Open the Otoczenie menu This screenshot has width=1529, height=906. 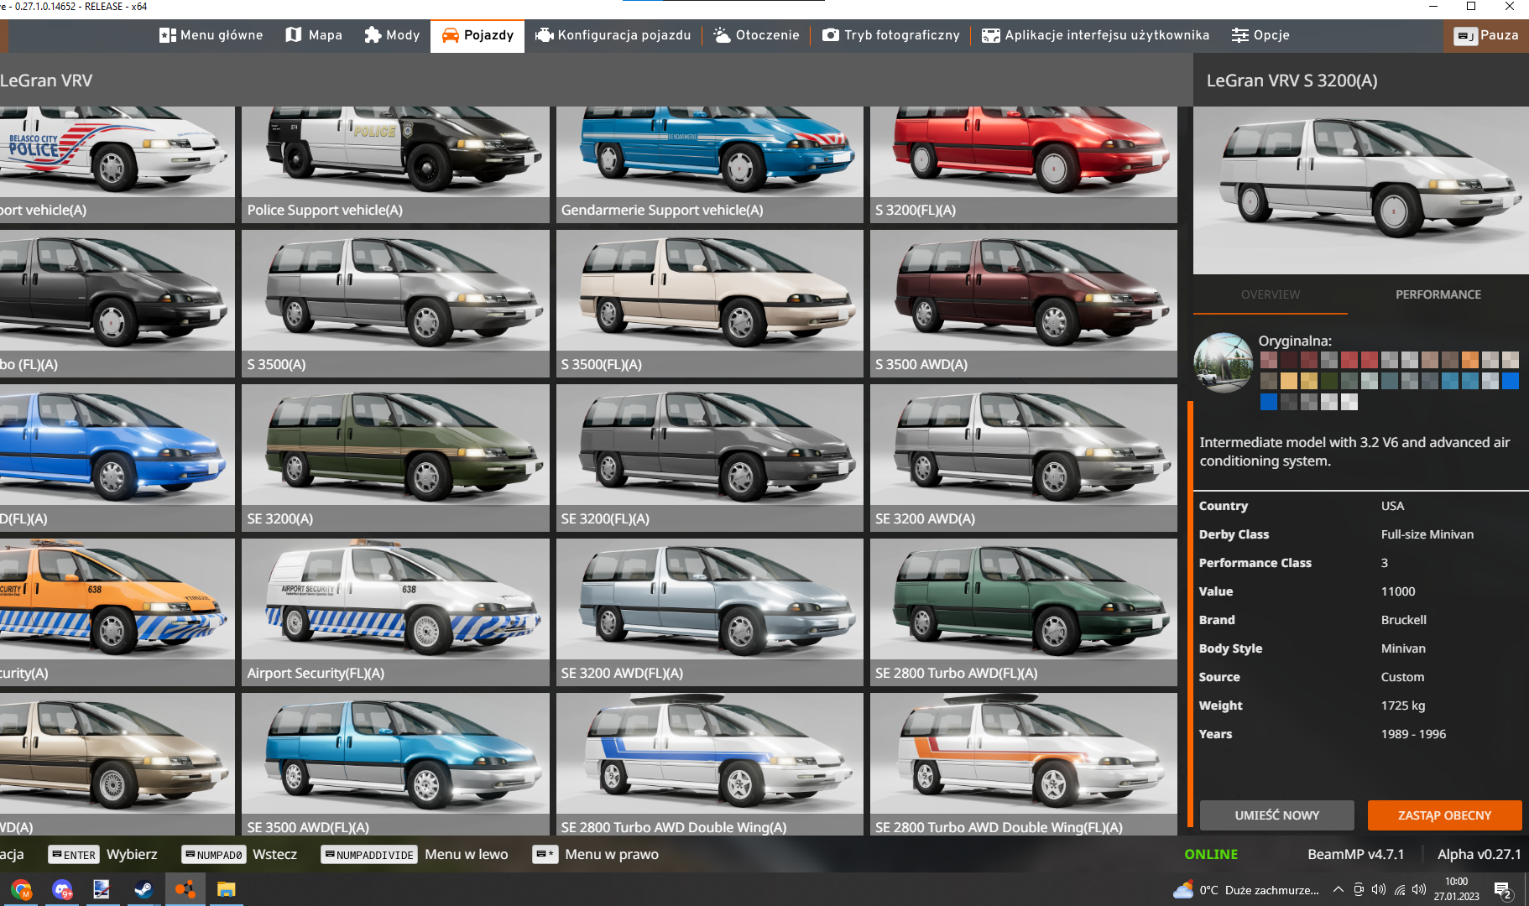coord(756,35)
